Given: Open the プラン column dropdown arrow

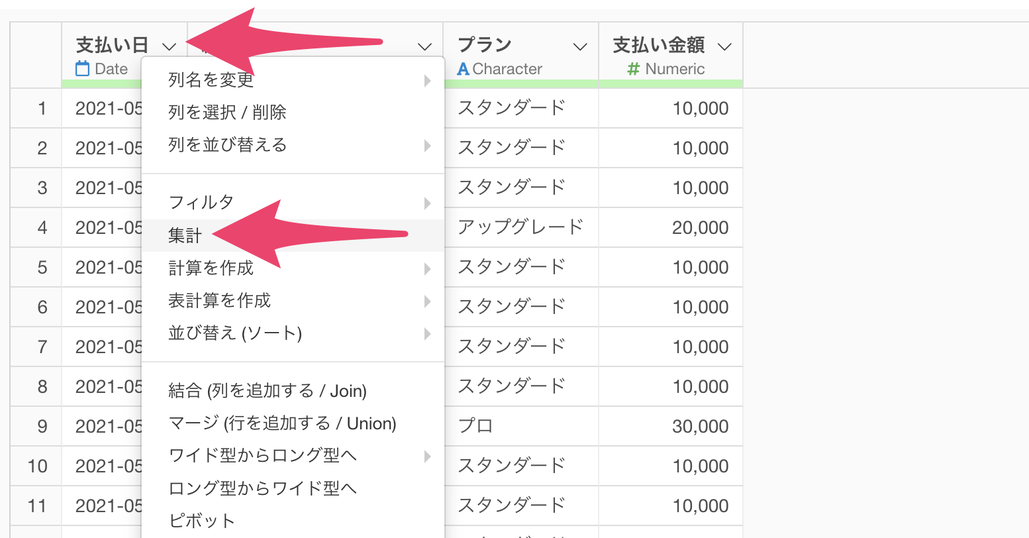Looking at the screenshot, I should point(580,46).
